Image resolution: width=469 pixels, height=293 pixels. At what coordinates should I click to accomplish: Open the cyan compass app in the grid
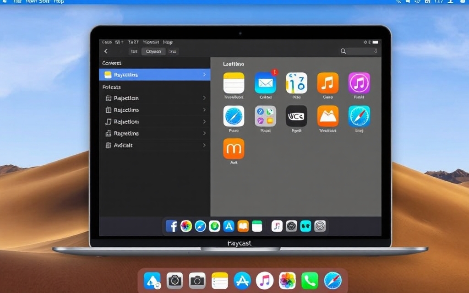click(x=359, y=116)
